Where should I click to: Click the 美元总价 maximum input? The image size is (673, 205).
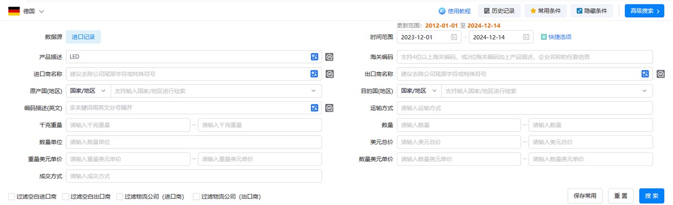click(591, 142)
